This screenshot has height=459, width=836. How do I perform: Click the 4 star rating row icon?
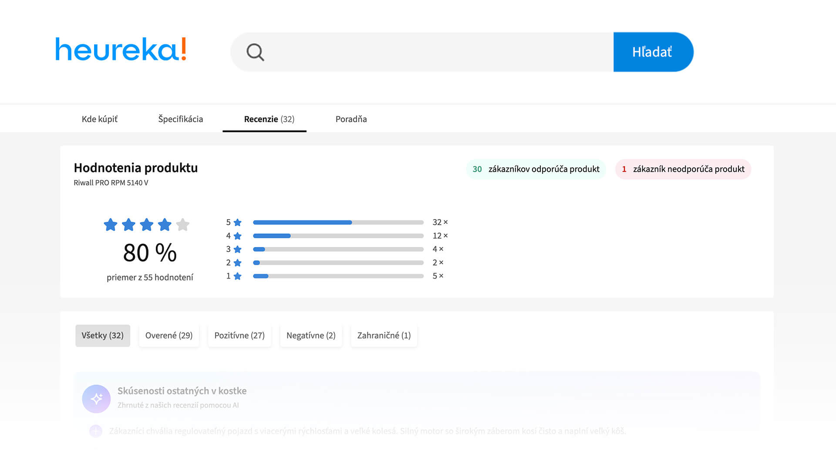[x=237, y=236]
